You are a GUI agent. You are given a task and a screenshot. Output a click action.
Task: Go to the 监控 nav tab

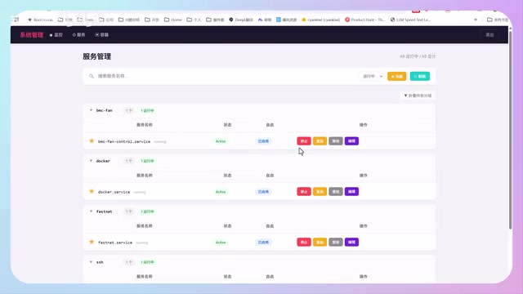tap(56, 34)
